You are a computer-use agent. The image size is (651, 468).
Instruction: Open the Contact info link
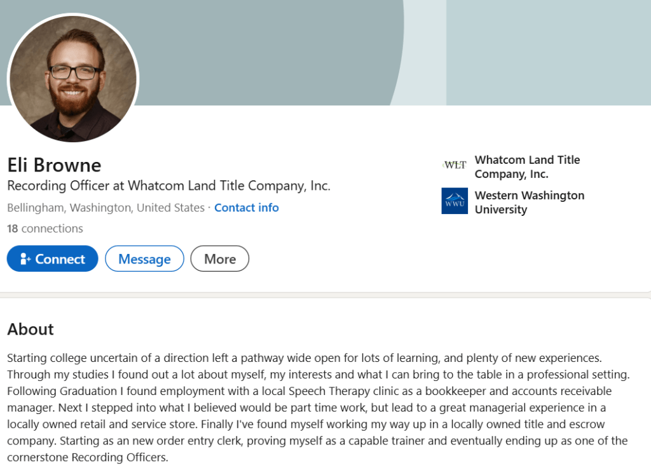pyautogui.click(x=247, y=208)
